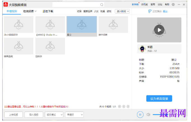191x122 pixels.
Task: Select the 暗黑血统 video thumbnail
Action: pyautogui.click(x=19, y=46)
